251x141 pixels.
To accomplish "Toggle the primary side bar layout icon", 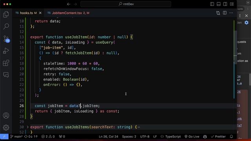I will tap(212, 4).
